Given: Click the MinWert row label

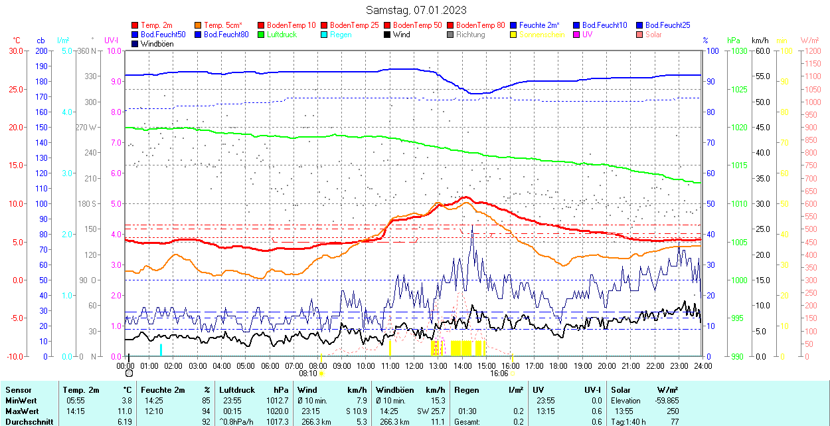Looking at the screenshot, I should [x=21, y=400].
